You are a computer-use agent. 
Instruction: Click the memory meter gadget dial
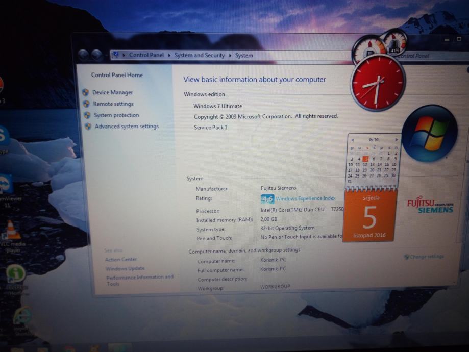click(x=395, y=42)
